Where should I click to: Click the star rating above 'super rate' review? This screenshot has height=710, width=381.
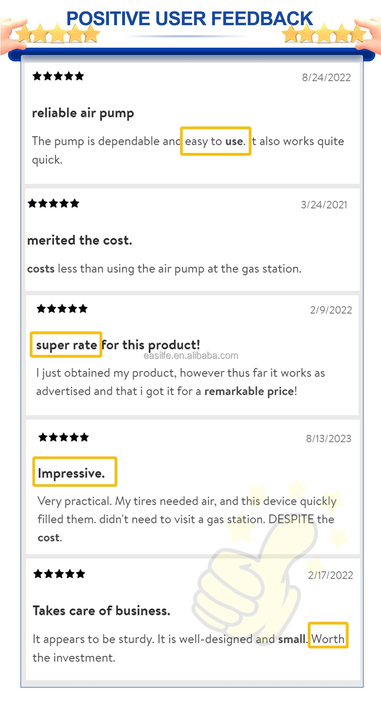[x=62, y=309]
